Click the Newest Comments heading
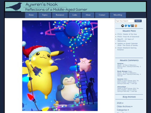 [x=129, y=60]
